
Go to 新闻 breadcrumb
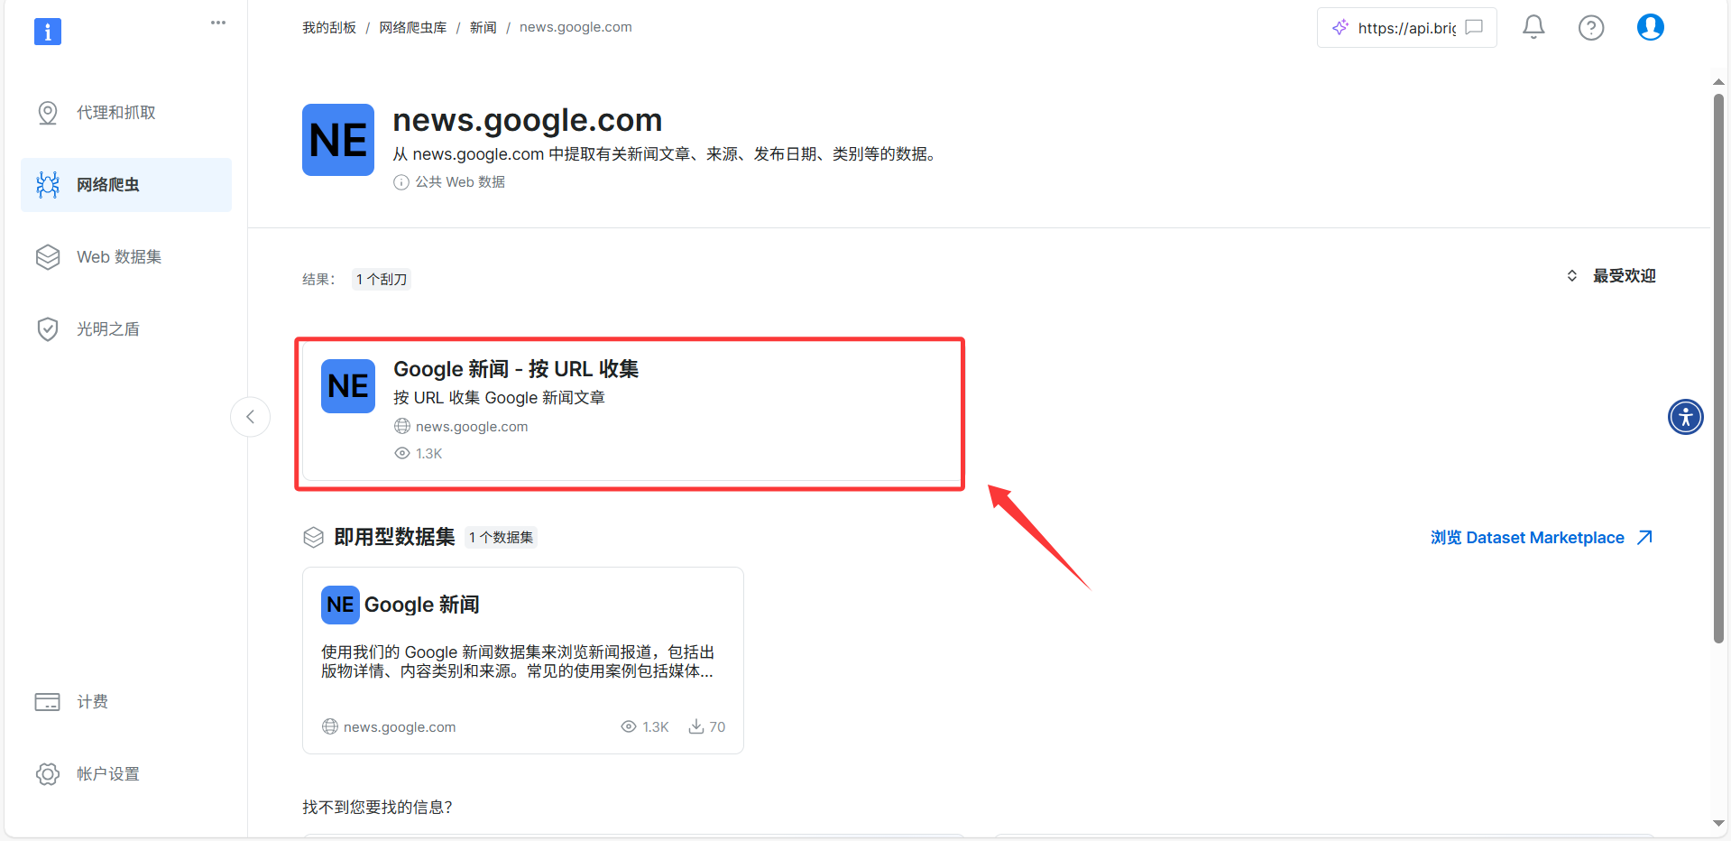coord(483,28)
